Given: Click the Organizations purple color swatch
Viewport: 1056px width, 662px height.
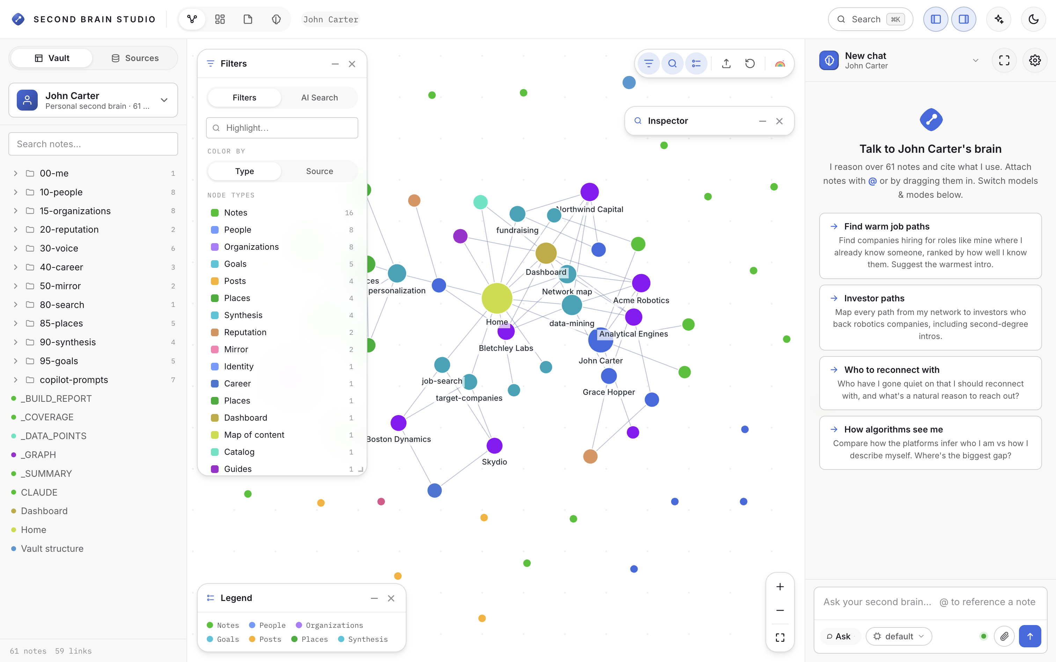Looking at the screenshot, I should (x=215, y=247).
